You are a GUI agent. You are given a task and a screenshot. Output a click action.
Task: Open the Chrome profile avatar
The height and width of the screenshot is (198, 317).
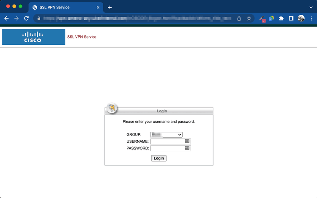(301, 19)
